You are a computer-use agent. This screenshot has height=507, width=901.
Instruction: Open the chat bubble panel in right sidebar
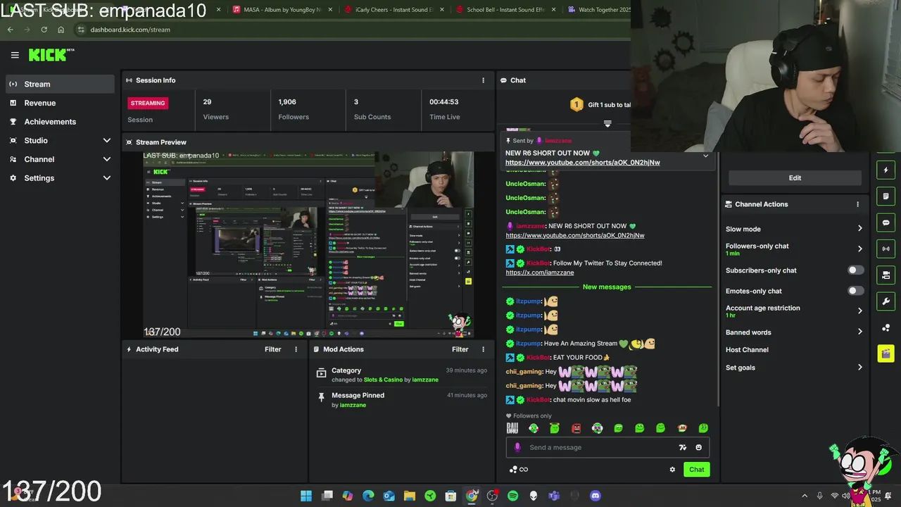tap(886, 223)
